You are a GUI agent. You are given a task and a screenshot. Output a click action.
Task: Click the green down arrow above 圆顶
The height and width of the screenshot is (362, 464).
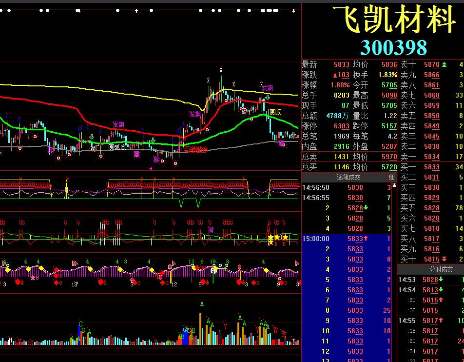268,97
